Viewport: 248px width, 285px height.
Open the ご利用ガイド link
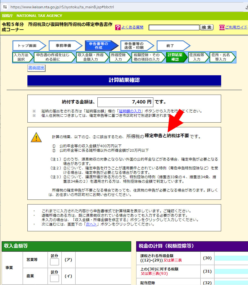coord(236,27)
